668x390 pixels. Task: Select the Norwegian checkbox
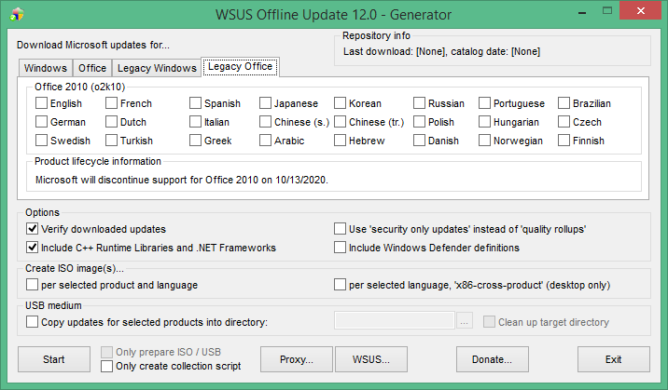(x=484, y=141)
